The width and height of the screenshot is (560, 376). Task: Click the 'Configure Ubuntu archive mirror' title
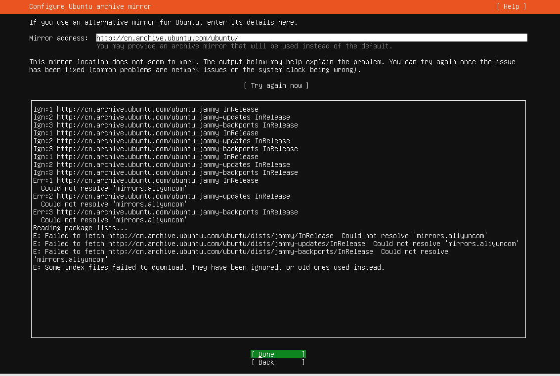(x=90, y=6)
